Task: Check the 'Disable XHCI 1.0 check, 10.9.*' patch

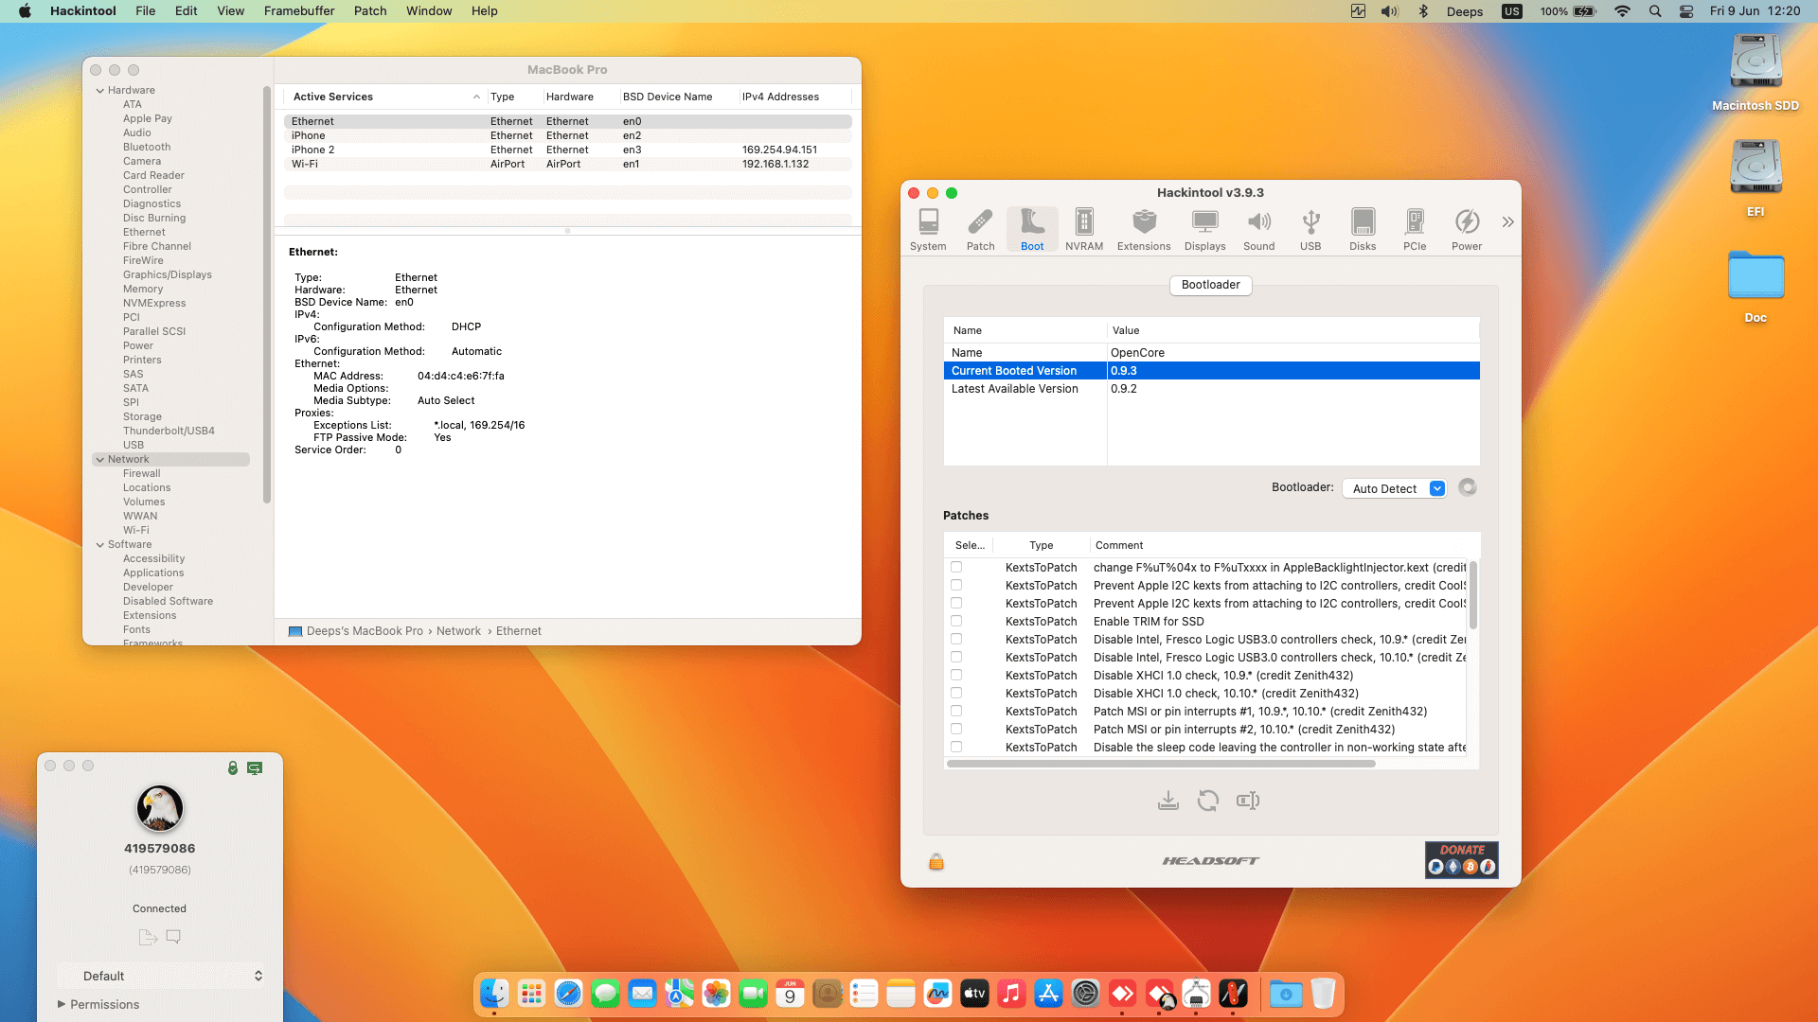Action: [x=954, y=675]
